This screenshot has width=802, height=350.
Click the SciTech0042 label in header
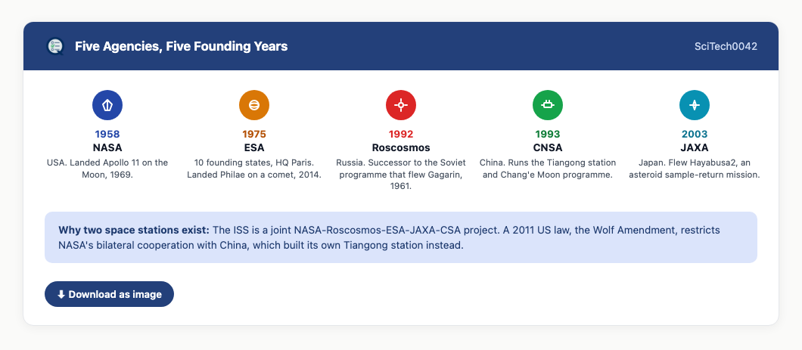tap(726, 47)
